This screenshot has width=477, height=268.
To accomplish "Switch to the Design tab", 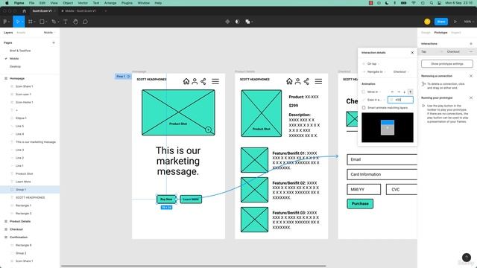I will pos(426,33).
